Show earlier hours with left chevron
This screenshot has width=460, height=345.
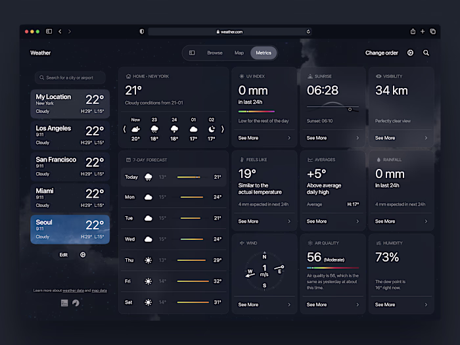coord(124,129)
